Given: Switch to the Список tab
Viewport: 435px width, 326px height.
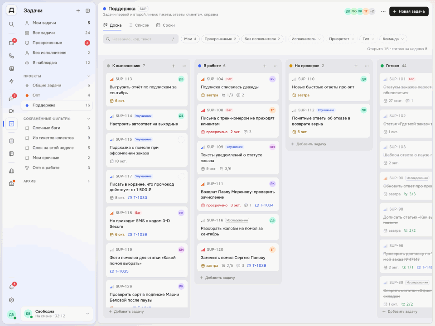Looking at the screenshot, I should coord(139,25).
